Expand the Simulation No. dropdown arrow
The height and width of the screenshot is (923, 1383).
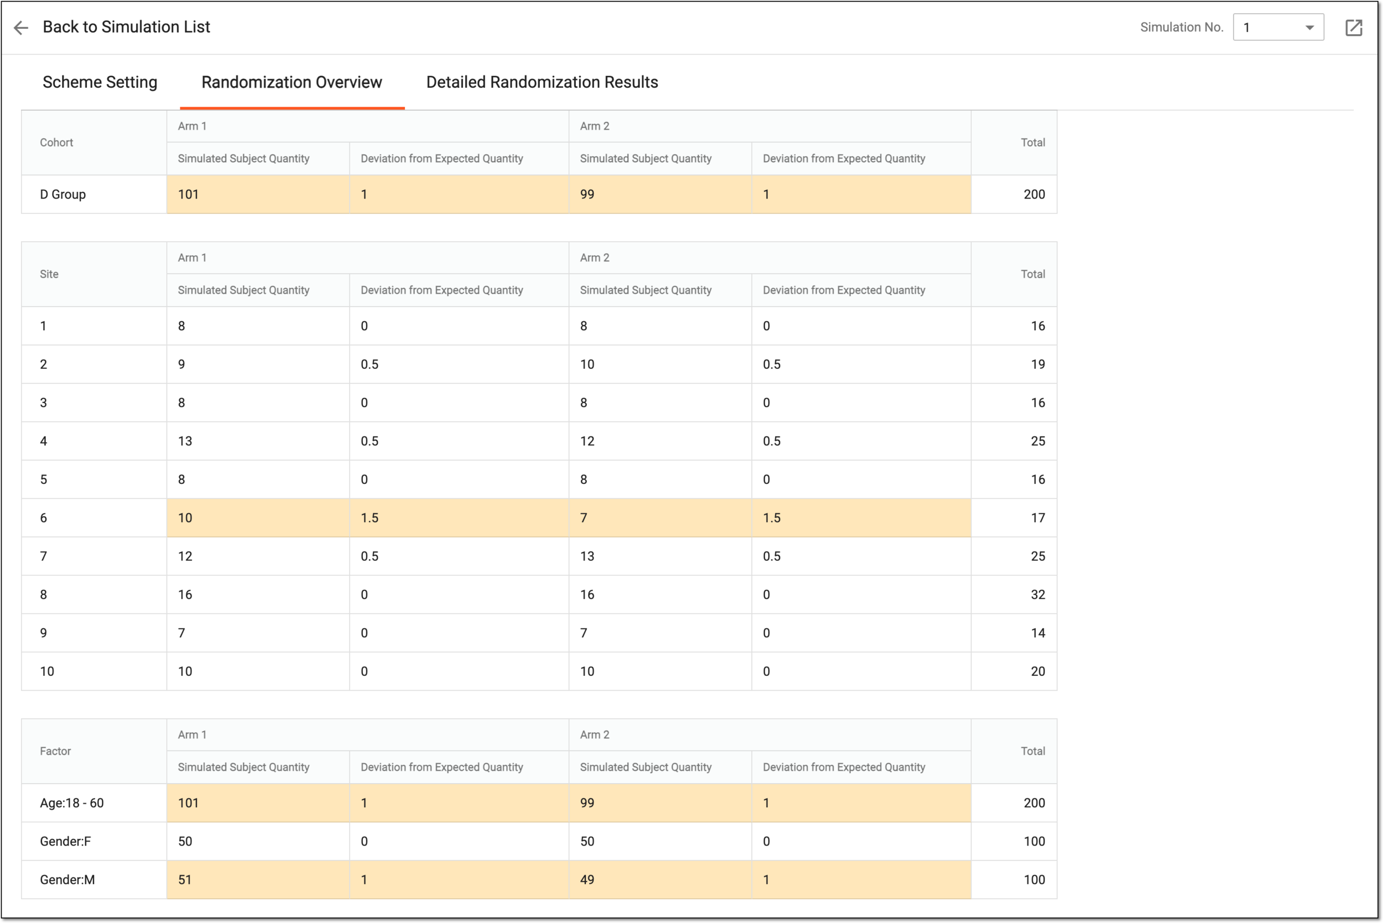(1309, 28)
